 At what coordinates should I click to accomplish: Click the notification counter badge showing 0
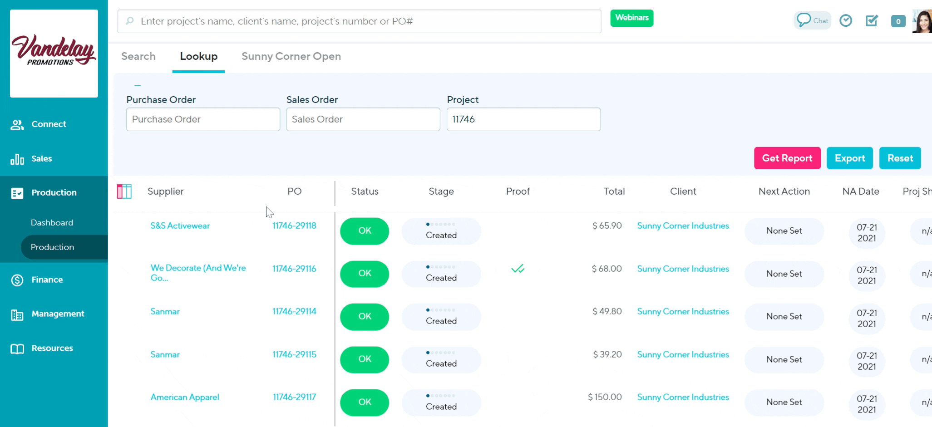898,21
